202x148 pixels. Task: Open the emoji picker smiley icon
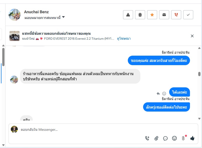174,138
